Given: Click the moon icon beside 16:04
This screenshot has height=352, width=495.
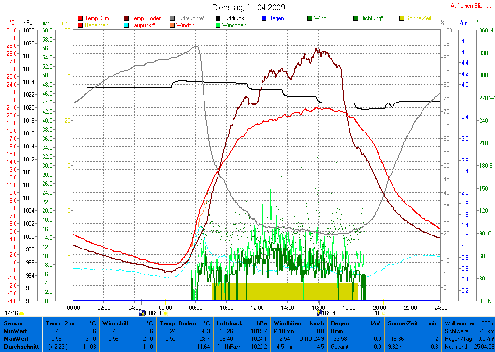Looking at the screenshot, I should click(x=319, y=313).
